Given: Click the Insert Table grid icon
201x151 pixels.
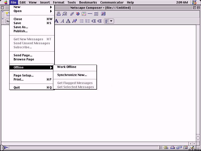Looking at the screenshot, I should 96,14.
